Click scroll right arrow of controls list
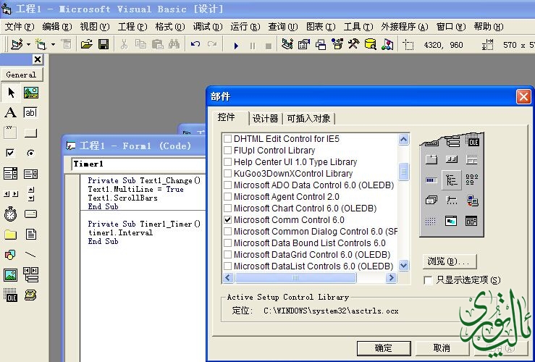Screen dimensions: 535x362 392,278
